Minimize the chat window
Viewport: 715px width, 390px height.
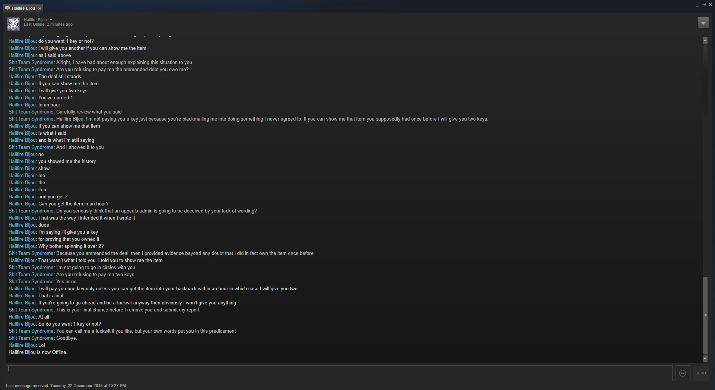click(697, 5)
